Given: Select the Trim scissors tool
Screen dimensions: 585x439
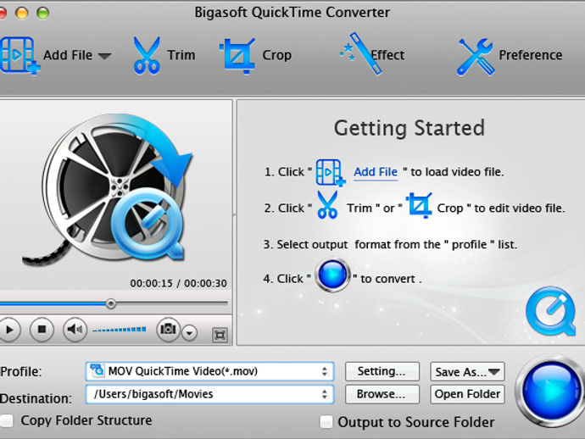Looking at the screenshot, I should click(x=147, y=56).
